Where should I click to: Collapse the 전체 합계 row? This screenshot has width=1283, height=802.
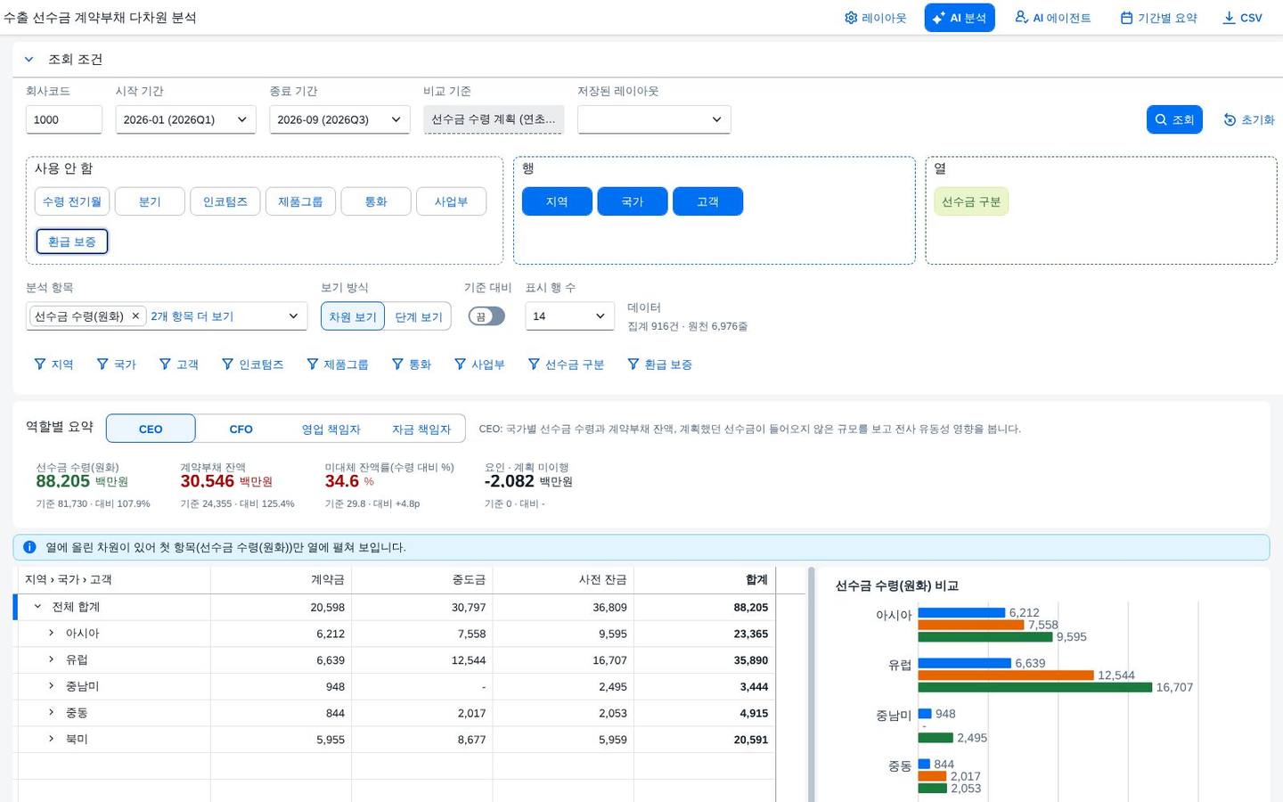tap(37, 606)
